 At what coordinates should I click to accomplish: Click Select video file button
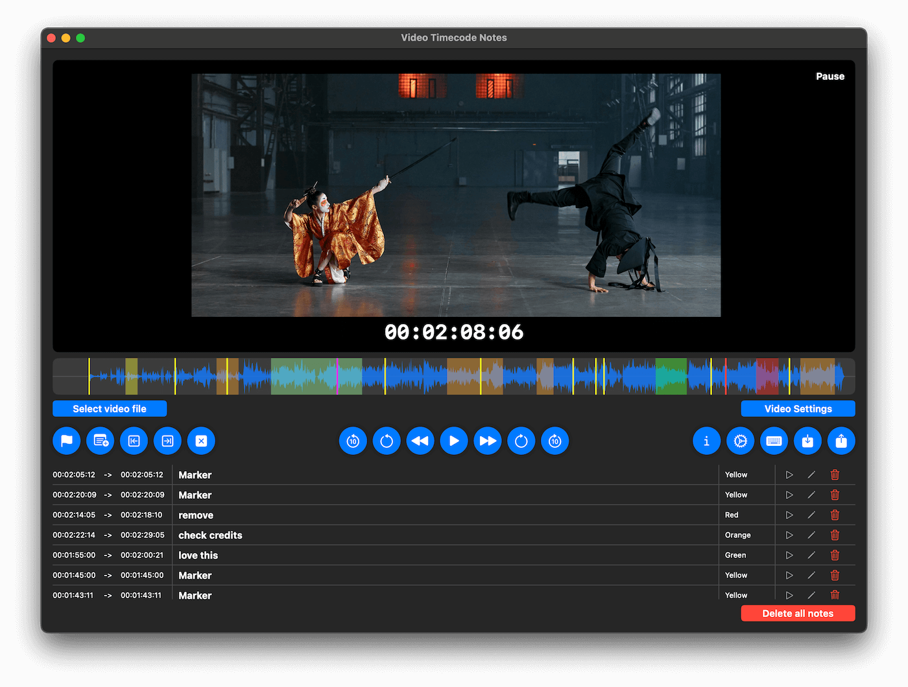pyautogui.click(x=110, y=409)
